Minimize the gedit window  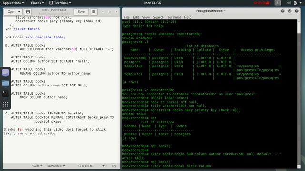coord(103,12)
